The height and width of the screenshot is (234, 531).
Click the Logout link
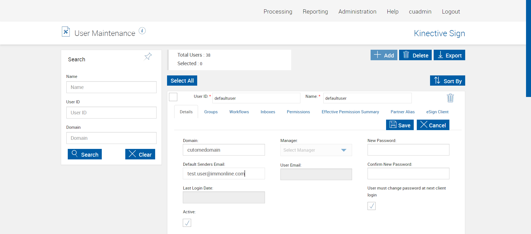tap(451, 12)
